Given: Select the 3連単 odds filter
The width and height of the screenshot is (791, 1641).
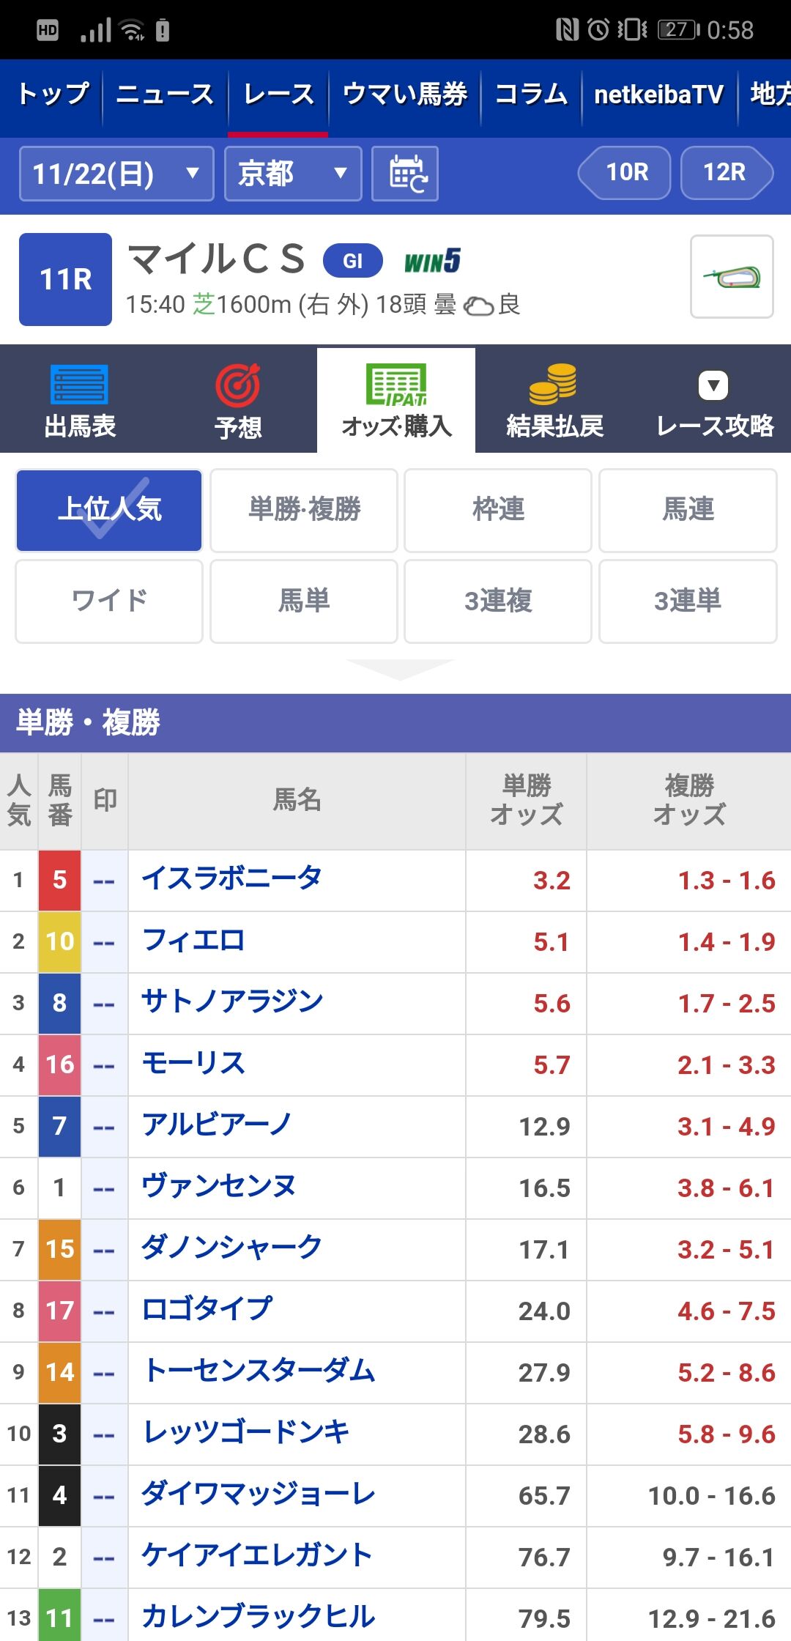Looking at the screenshot, I should (687, 601).
